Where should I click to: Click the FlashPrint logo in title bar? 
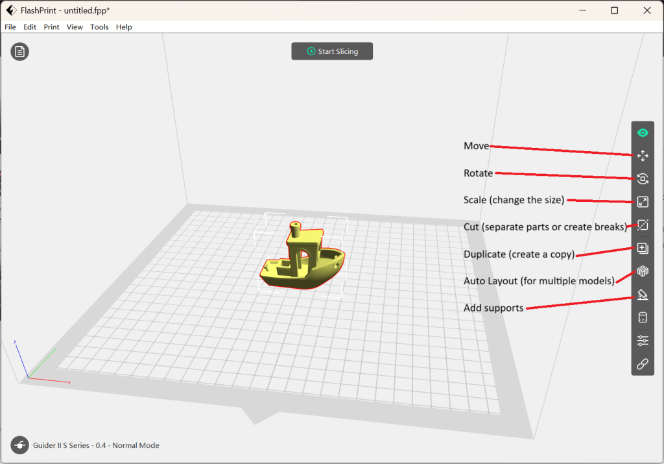[11, 10]
